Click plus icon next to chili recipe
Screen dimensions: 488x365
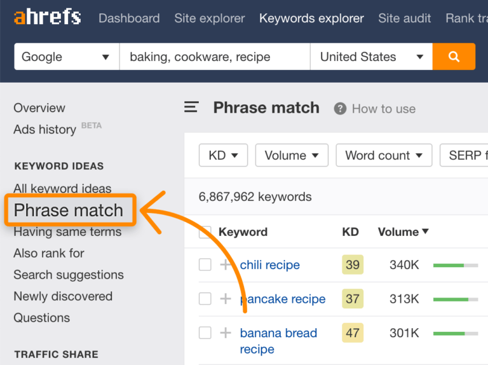(x=226, y=265)
